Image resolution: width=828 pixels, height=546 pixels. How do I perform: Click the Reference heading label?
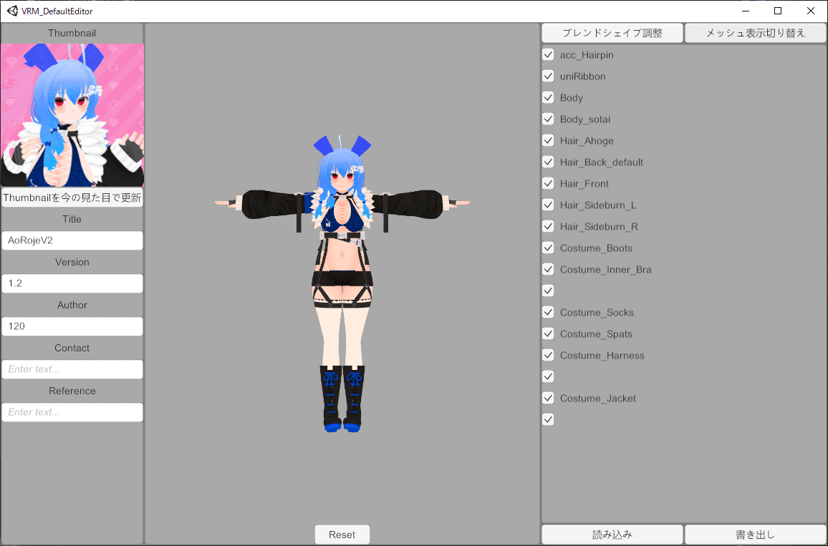[x=72, y=391]
